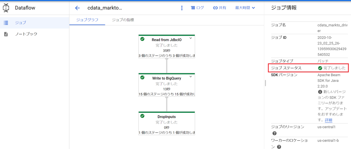Image resolution: width=351 pixels, height=149 pixels.
Task: Click the cdata_markto... job title
Action: [x=104, y=8]
